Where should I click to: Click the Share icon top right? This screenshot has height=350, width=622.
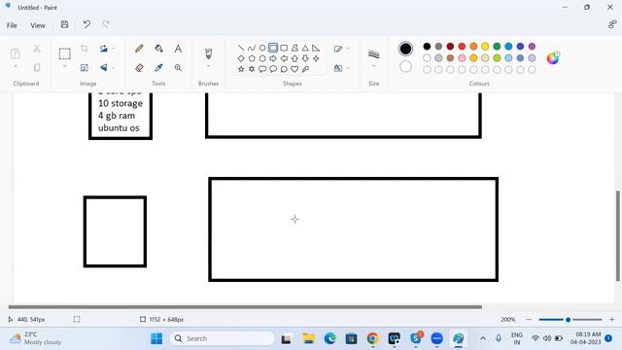612,24
